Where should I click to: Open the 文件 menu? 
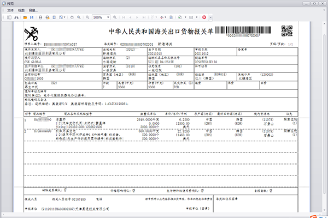coord(10,10)
